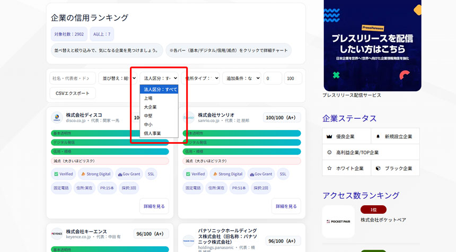
Task: Click the Panasonic Holdings logo icon
Action: coord(188,241)
